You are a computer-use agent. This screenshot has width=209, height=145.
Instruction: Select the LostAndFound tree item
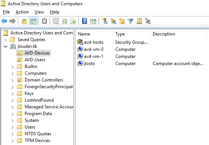click(x=39, y=100)
